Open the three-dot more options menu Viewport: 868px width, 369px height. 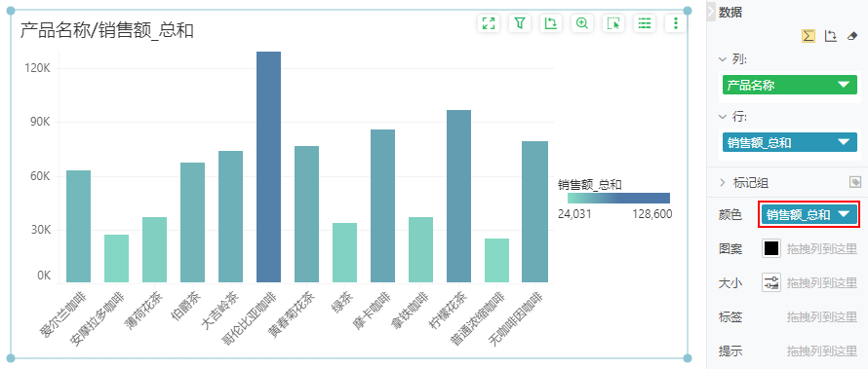coord(675,23)
